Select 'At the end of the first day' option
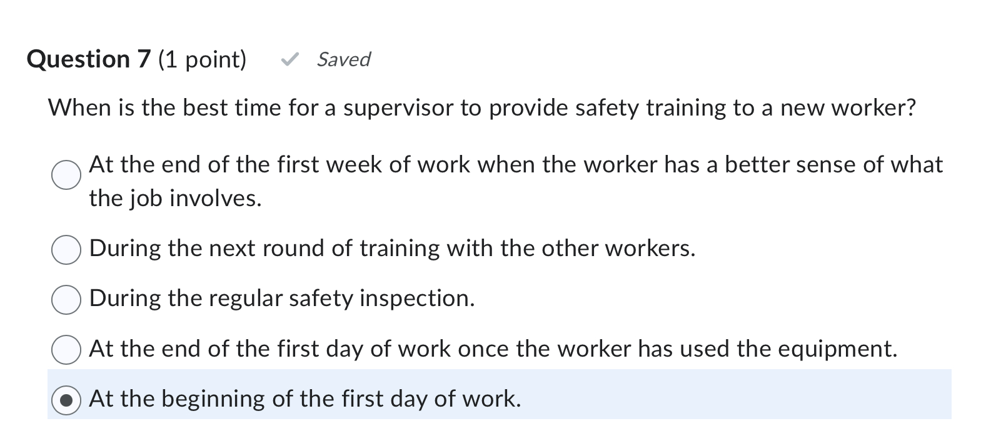The width and height of the screenshot is (996, 436). pyautogui.click(x=65, y=350)
